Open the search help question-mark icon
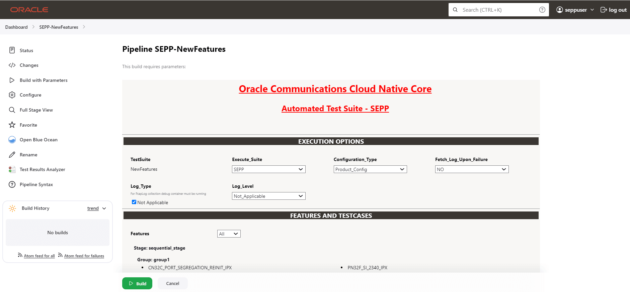The width and height of the screenshot is (630, 292). click(542, 10)
